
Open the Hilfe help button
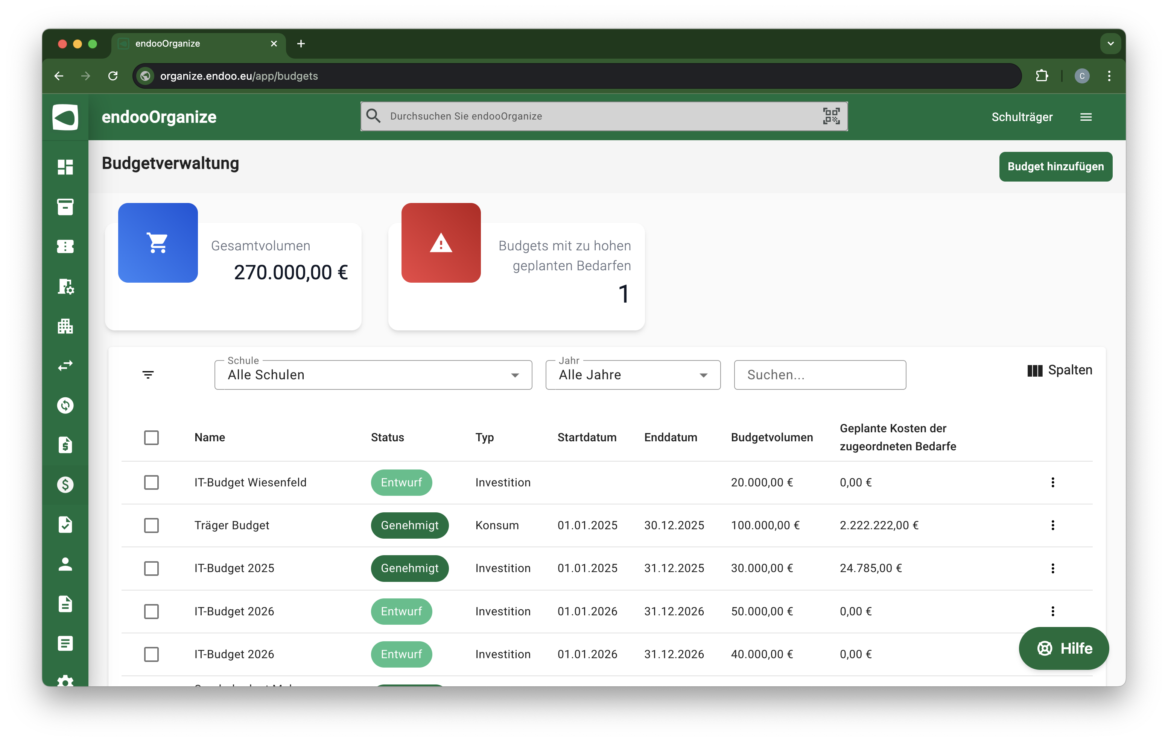tap(1063, 648)
